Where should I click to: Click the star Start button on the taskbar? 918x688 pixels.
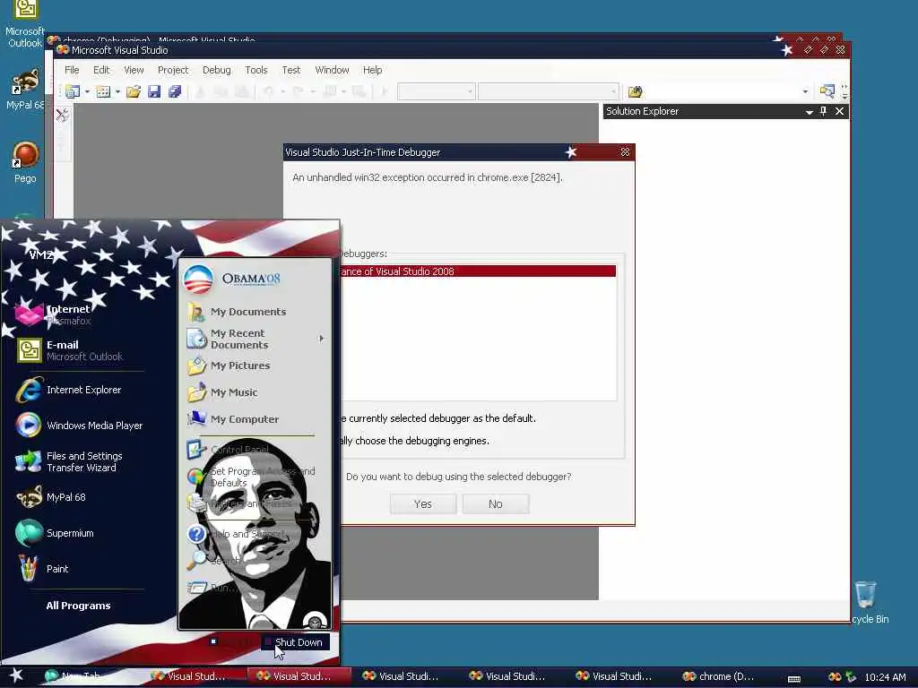pos(16,675)
